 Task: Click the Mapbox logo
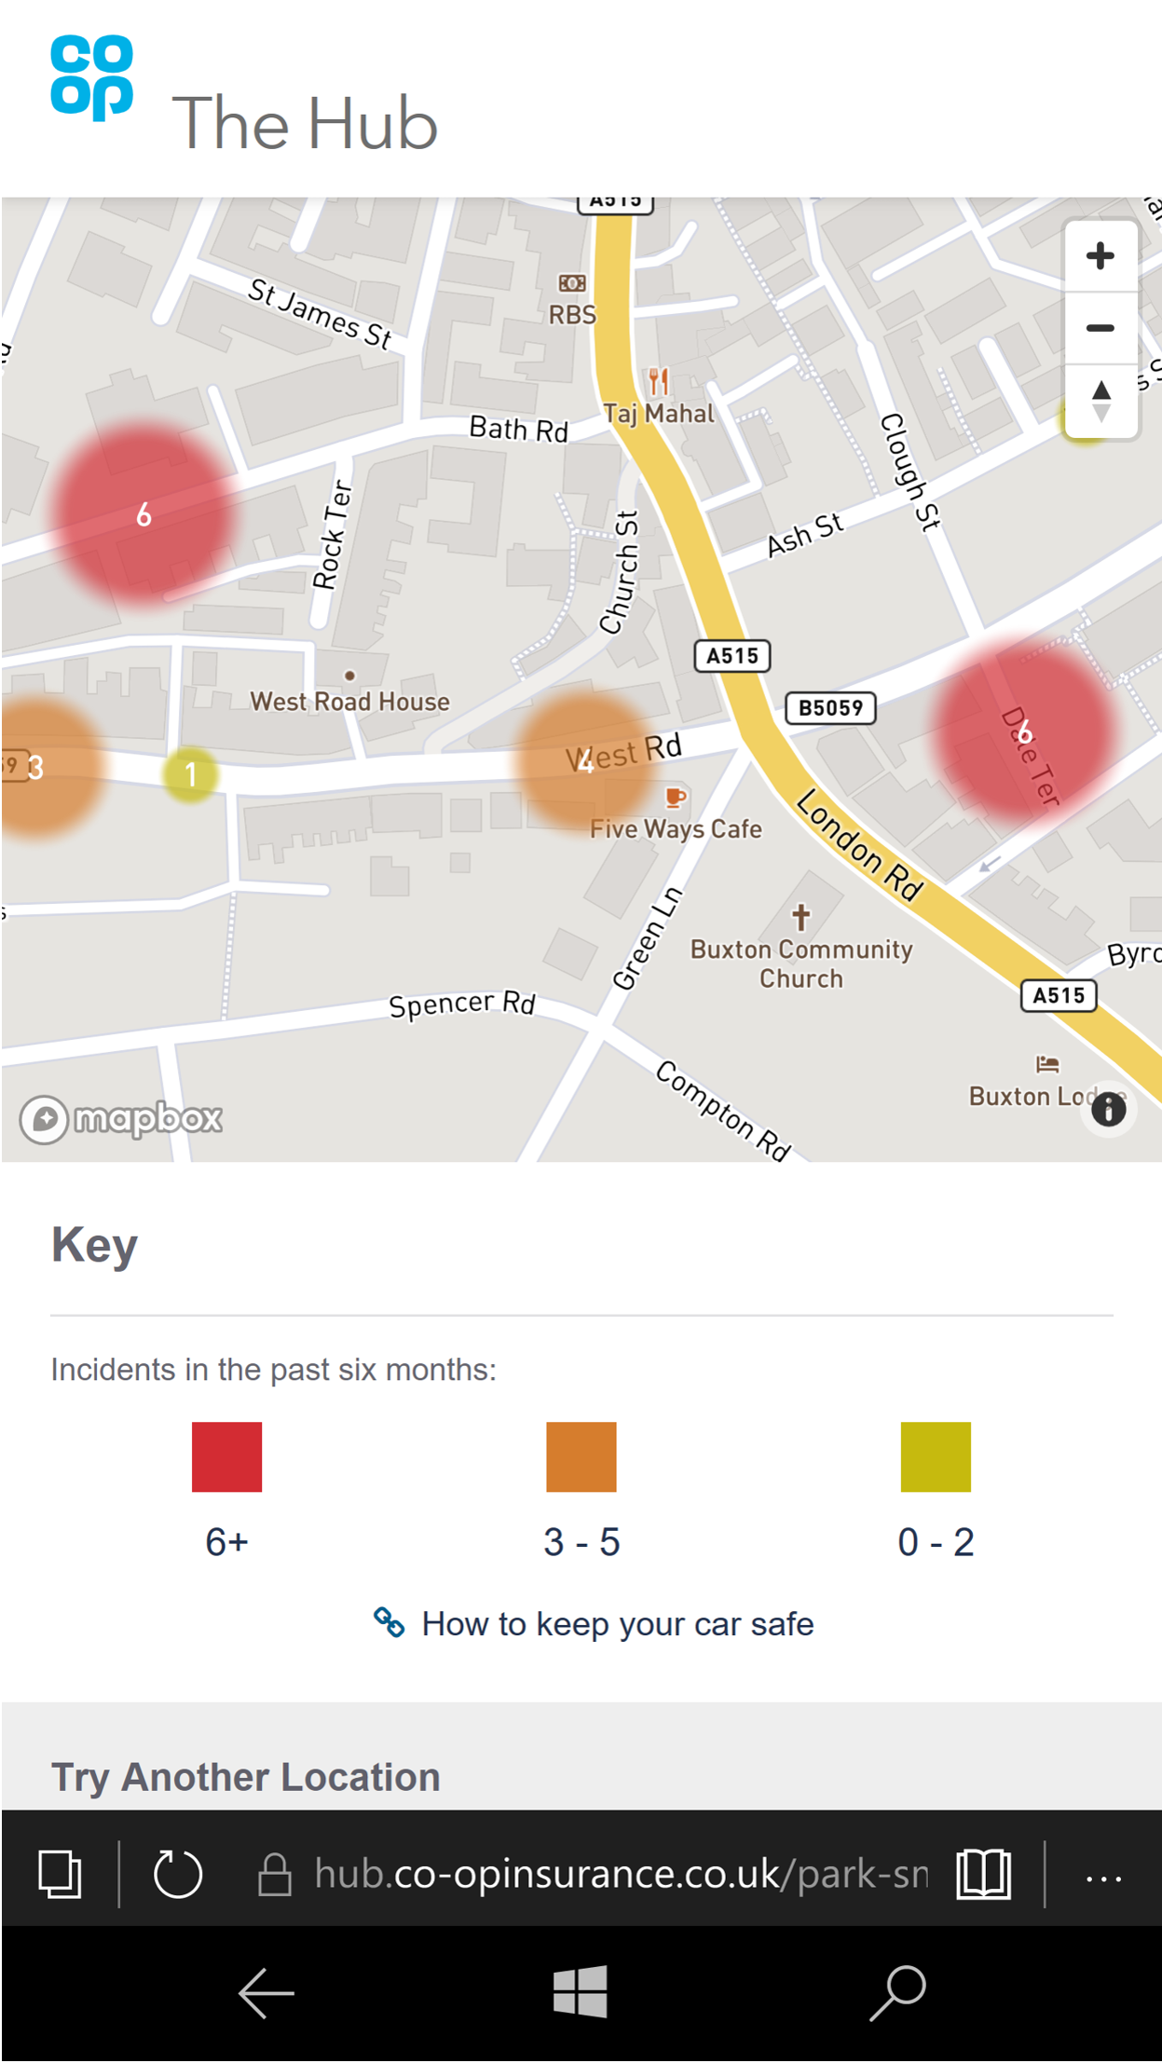[122, 1118]
